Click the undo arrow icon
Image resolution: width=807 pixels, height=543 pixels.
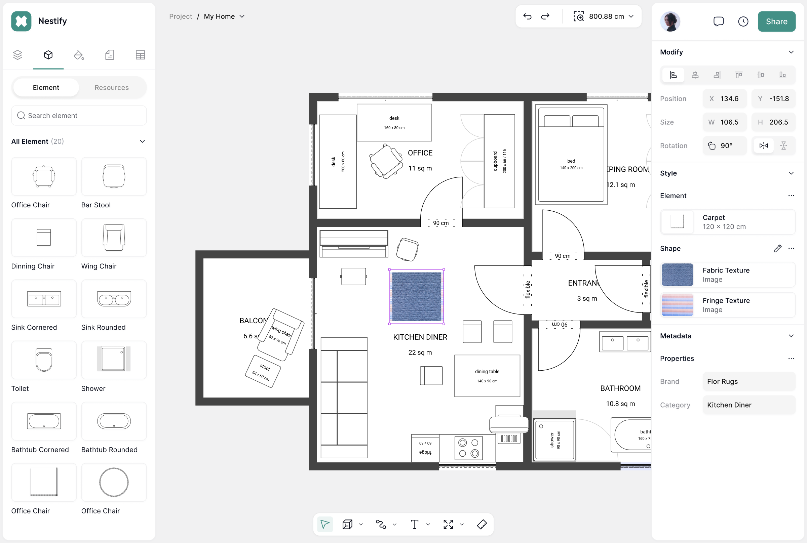point(527,16)
